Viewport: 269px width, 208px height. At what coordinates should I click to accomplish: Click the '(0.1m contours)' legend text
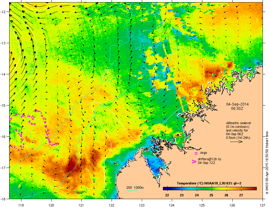pyautogui.click(x=238, y=127)
